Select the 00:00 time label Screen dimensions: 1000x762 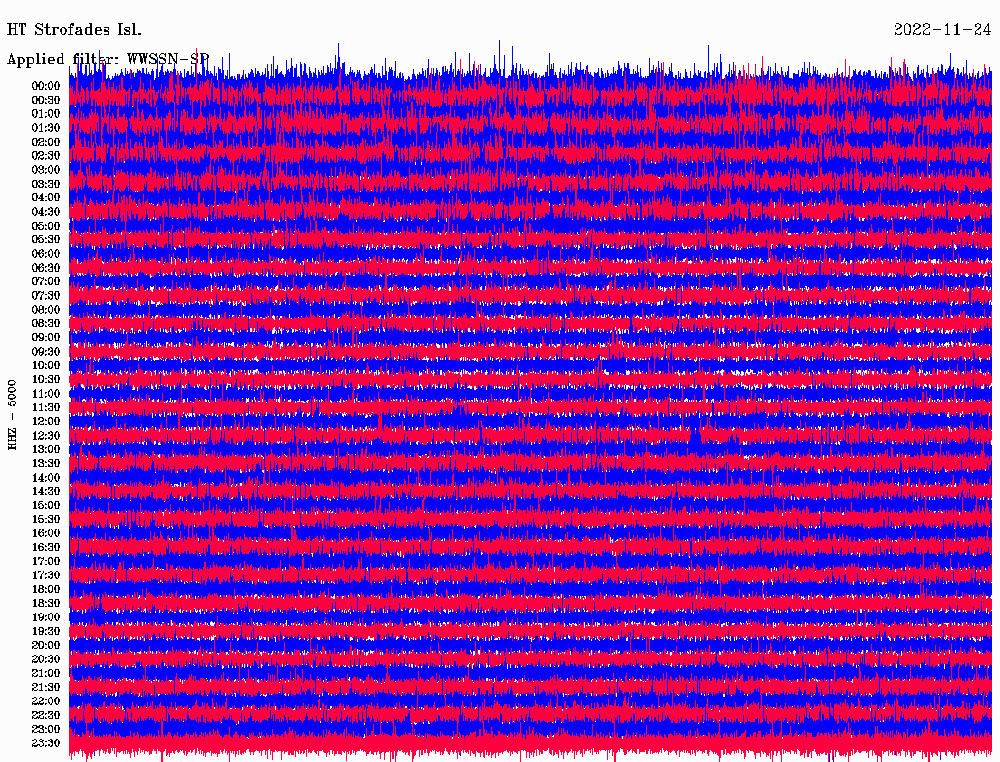[46, 86]
